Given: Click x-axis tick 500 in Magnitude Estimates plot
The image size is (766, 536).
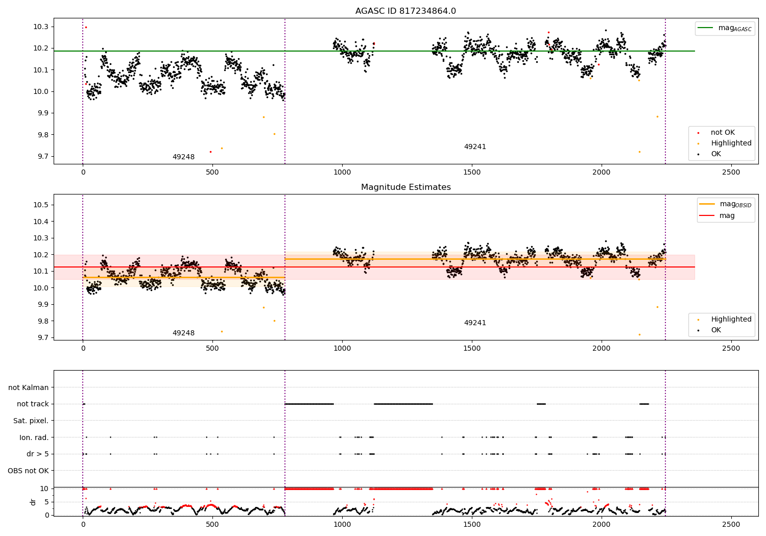Looking at the screenshot, I should click(212, 348).
